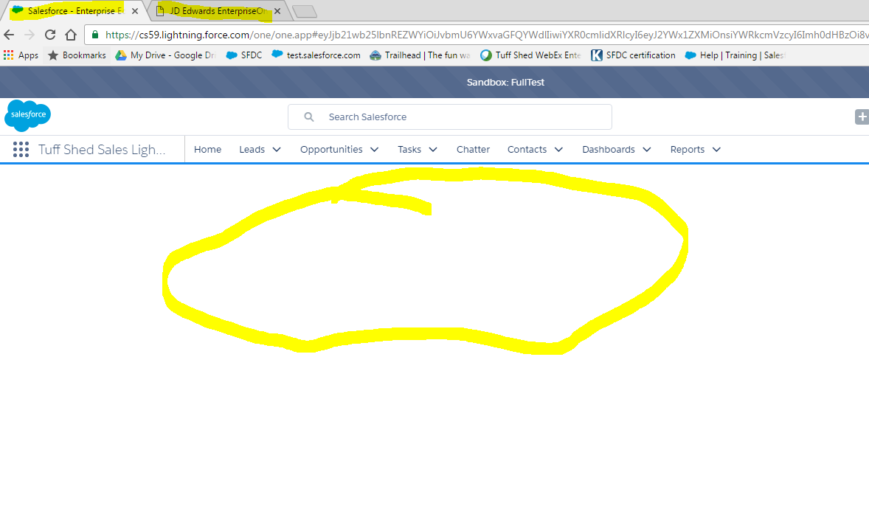The height and width of the screenshot is (520, 869).
Task: Reload the page with refresh icon
Action: 50,35
